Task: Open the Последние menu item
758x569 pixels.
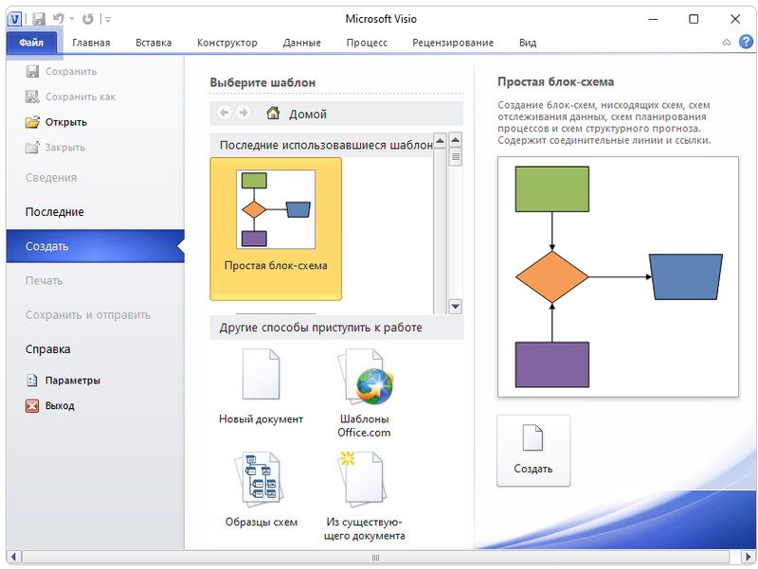Action: [55, 212]
